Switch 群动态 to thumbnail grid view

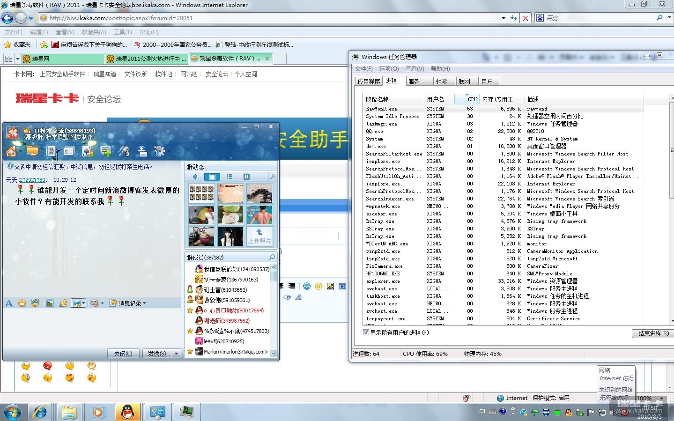(212, 177)
